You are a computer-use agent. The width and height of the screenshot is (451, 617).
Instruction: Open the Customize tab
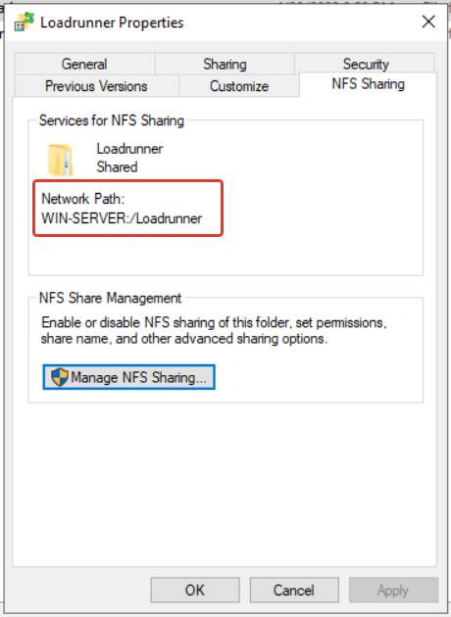pyautogui.click(x=239, y=86)
